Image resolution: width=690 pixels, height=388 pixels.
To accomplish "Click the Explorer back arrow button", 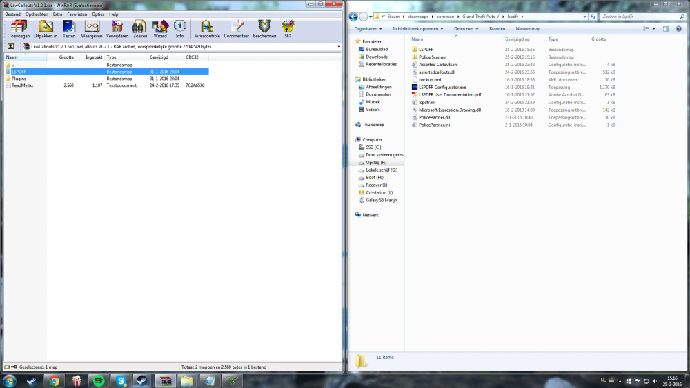I will click(x=353, y=17).
